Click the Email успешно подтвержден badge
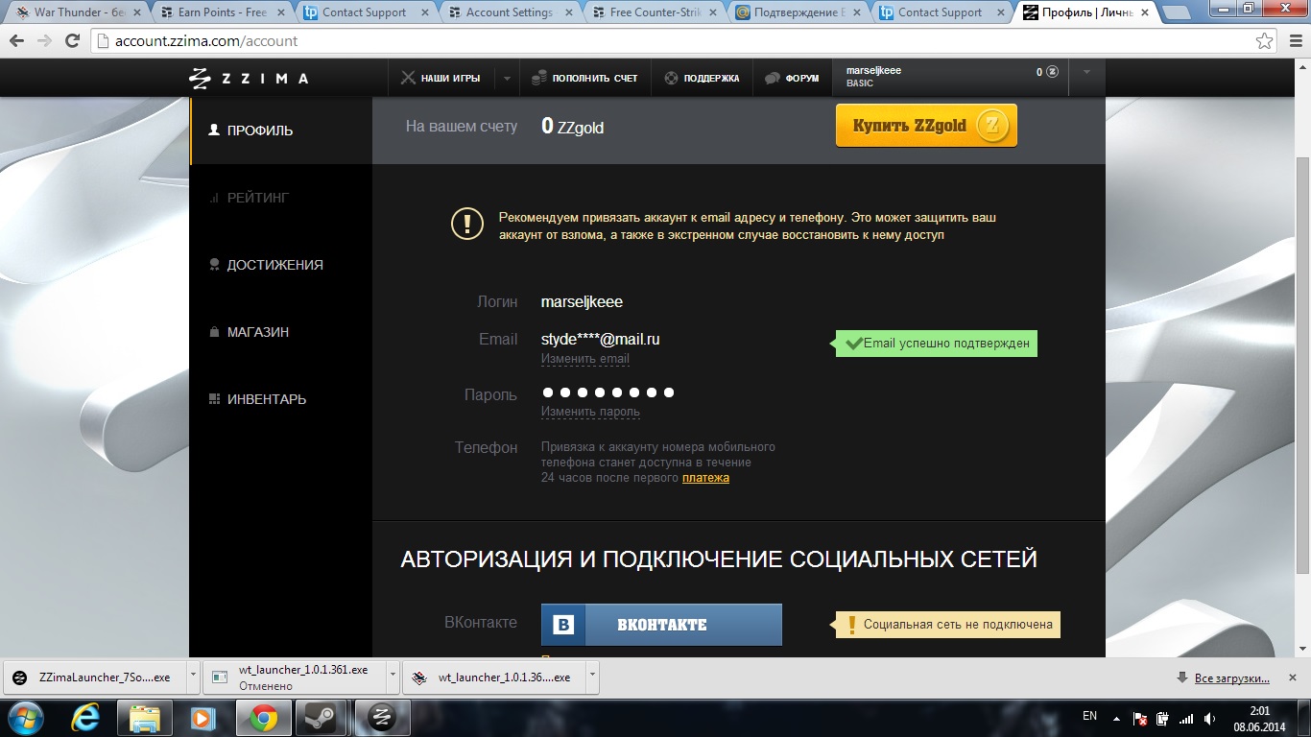 pyautogui.click(x=936, y=344)
